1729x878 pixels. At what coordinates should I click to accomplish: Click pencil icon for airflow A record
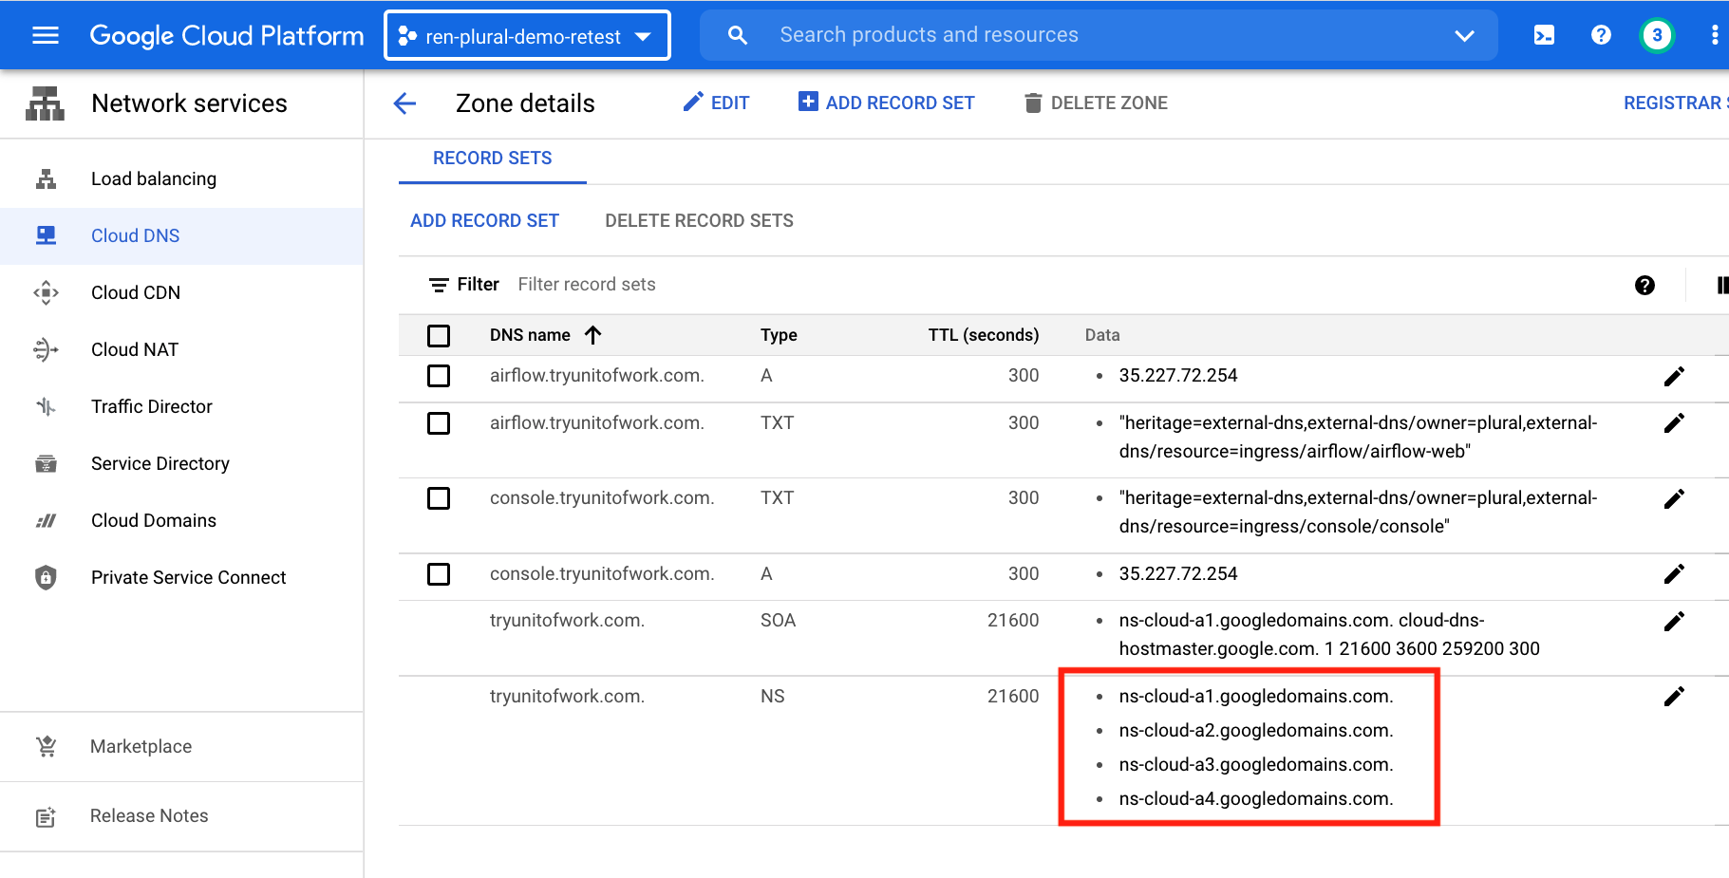[1674, 377]
